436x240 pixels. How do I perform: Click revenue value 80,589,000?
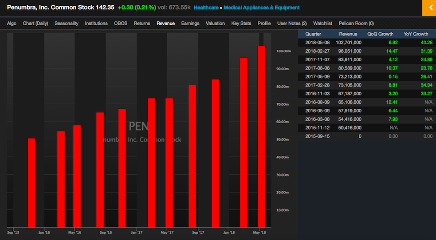[x=350, y=68]
